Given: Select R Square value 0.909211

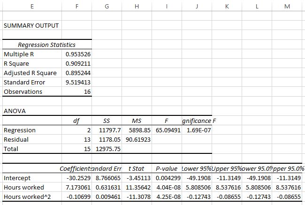Looking at the screenshot, I should [x=78, y=63].
